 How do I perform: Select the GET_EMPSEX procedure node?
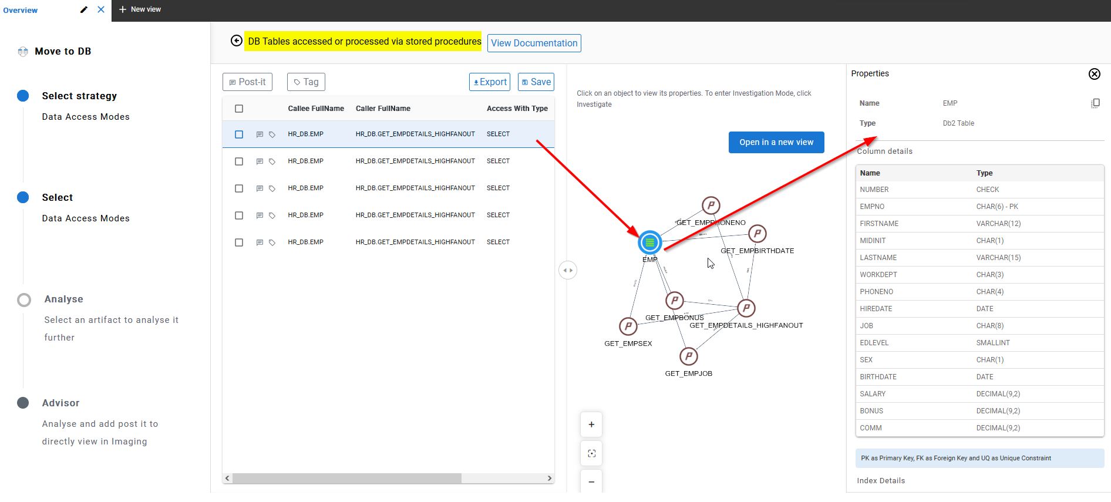coord(628,326)
